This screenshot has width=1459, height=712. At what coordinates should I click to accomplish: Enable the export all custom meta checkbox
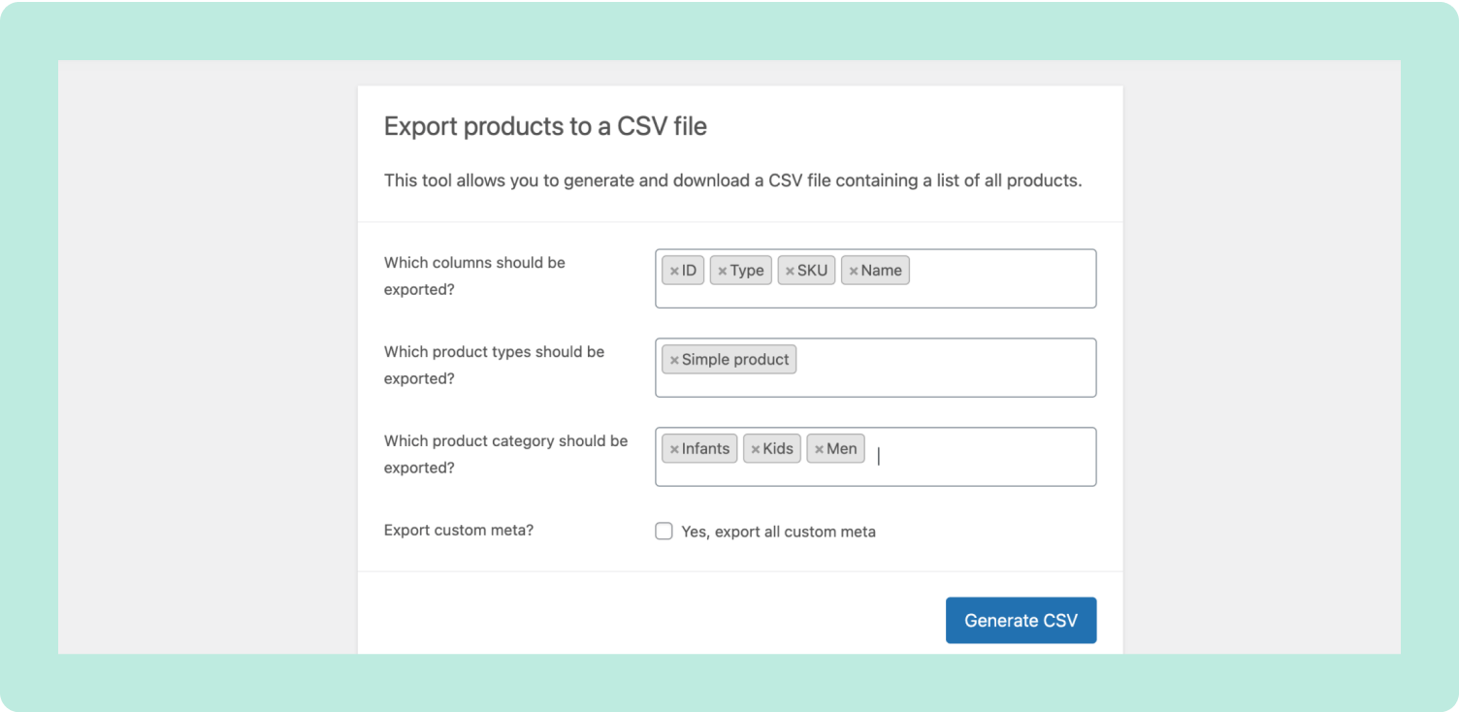pyautogui.click(x=664, y=531)
